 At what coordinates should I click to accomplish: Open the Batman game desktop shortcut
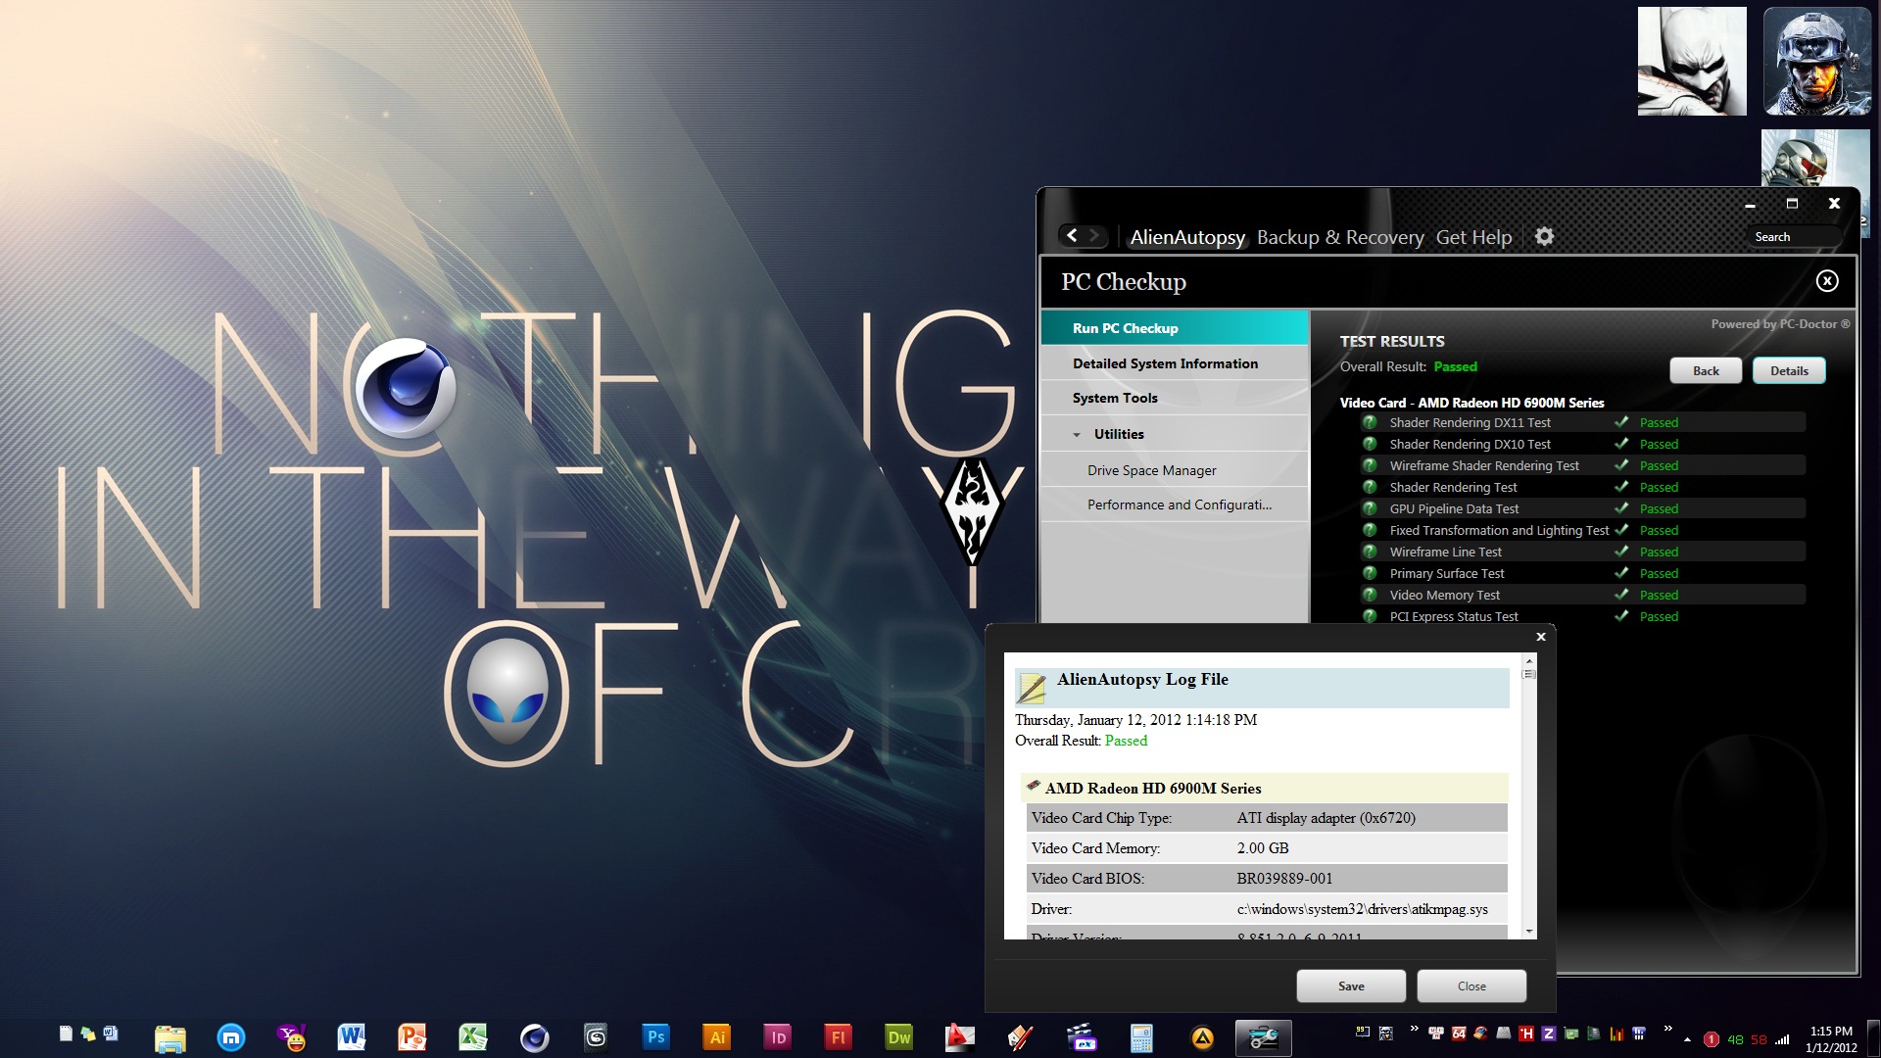click(1692, 62)
